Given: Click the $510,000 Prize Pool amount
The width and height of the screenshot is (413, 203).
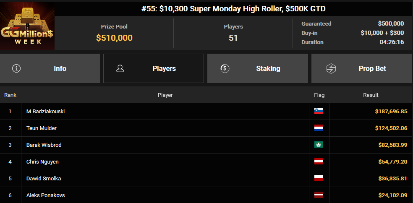Looking at the screenshot, I should pos(114,38).
